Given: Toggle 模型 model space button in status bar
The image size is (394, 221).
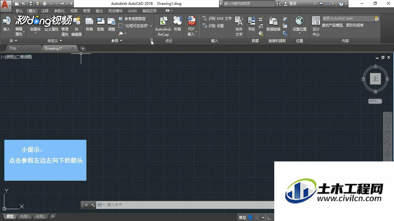Looking at the screenshot, I should (x=242, y=217).
